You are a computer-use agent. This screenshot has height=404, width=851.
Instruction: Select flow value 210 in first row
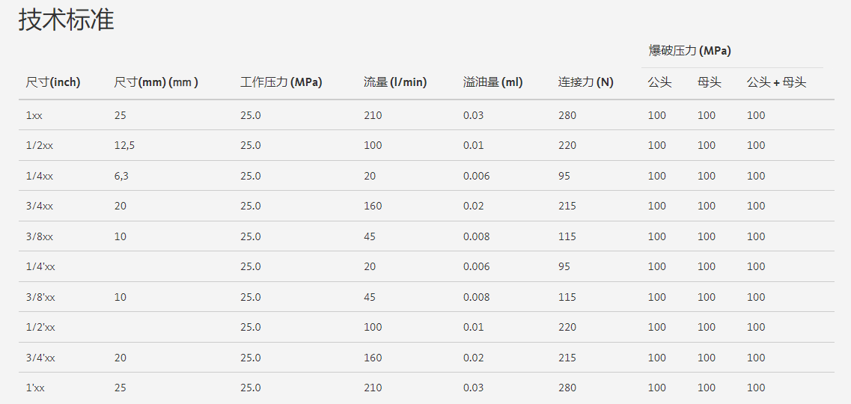pos(373,115)
